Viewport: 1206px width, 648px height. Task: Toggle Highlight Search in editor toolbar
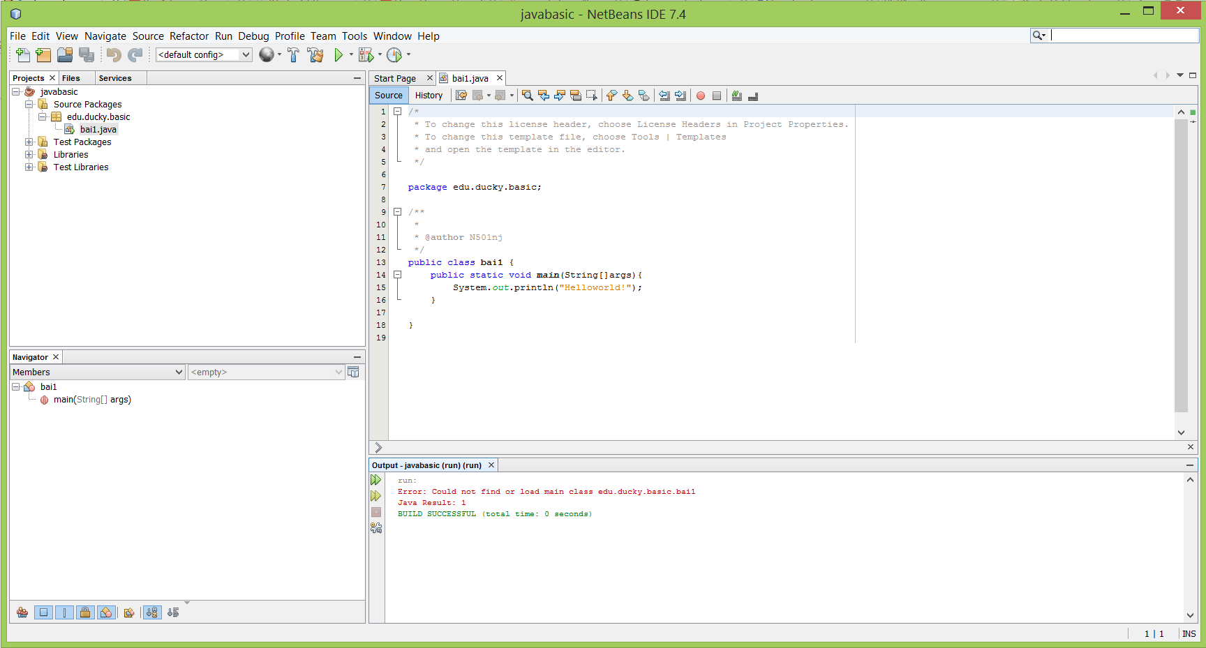click(576, 96)
